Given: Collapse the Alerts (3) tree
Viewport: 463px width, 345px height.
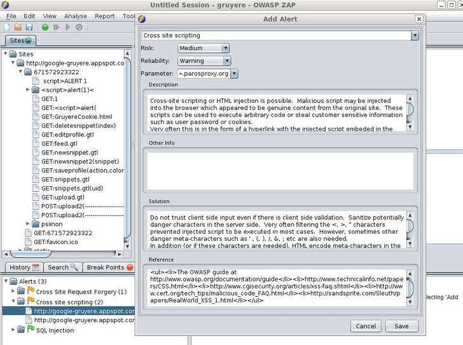Looking at the screenshot, I should point(6,281).
